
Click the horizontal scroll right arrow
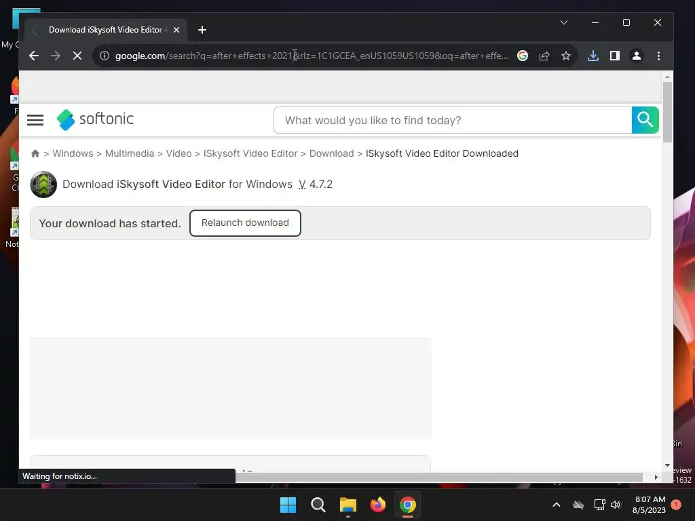[x=656, y=477]
